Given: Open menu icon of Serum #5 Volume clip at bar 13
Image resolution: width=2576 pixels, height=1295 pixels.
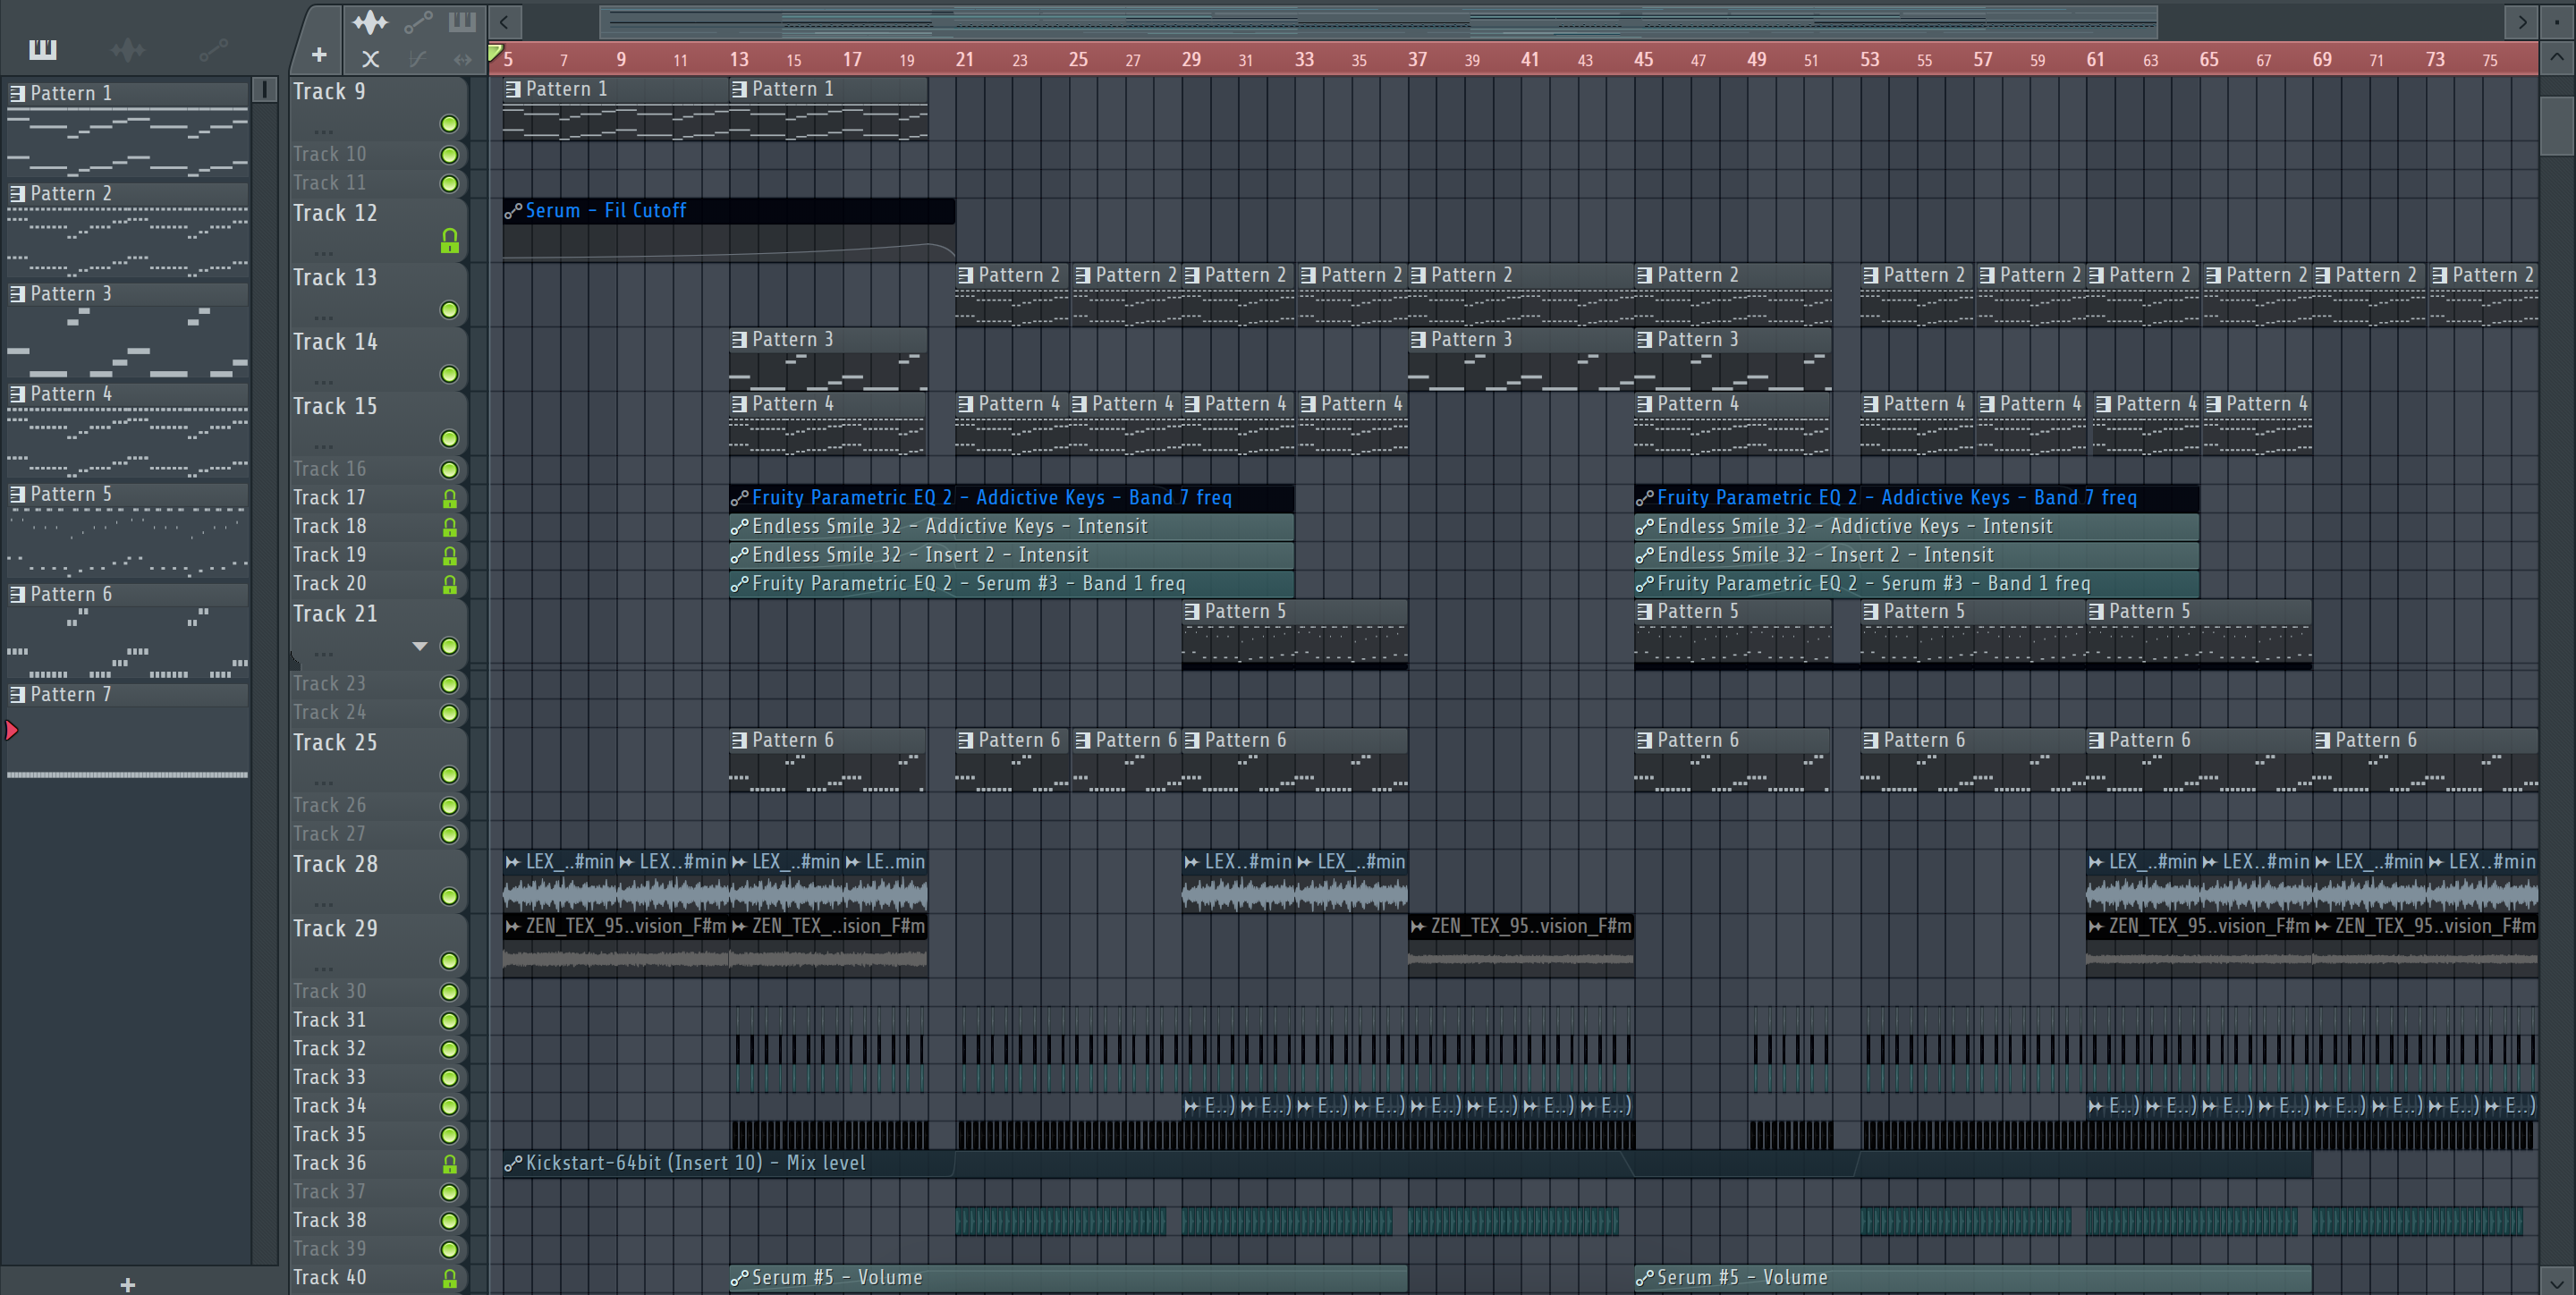Looking at the screenshot, I should coord(739,1278).
